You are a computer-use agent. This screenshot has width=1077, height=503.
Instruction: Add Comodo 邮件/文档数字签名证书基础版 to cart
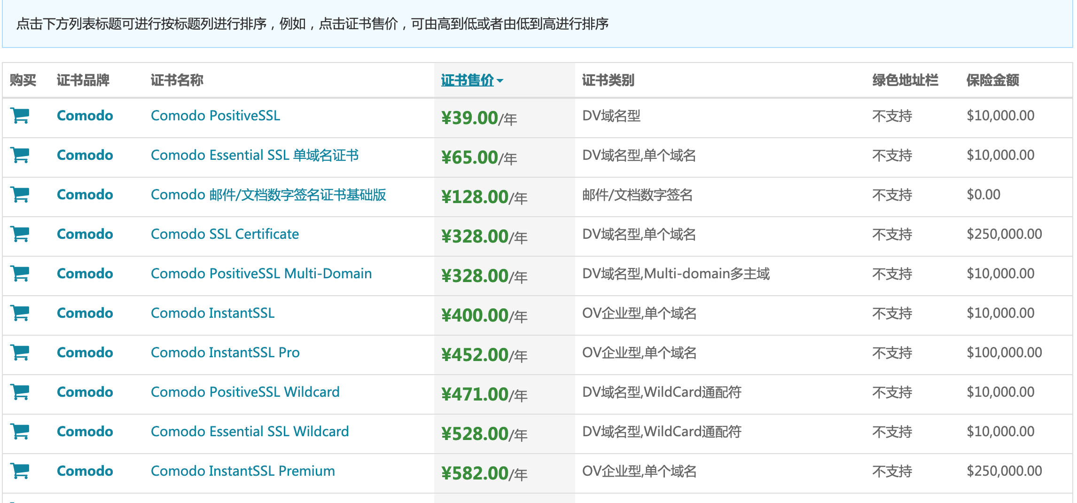20,195
